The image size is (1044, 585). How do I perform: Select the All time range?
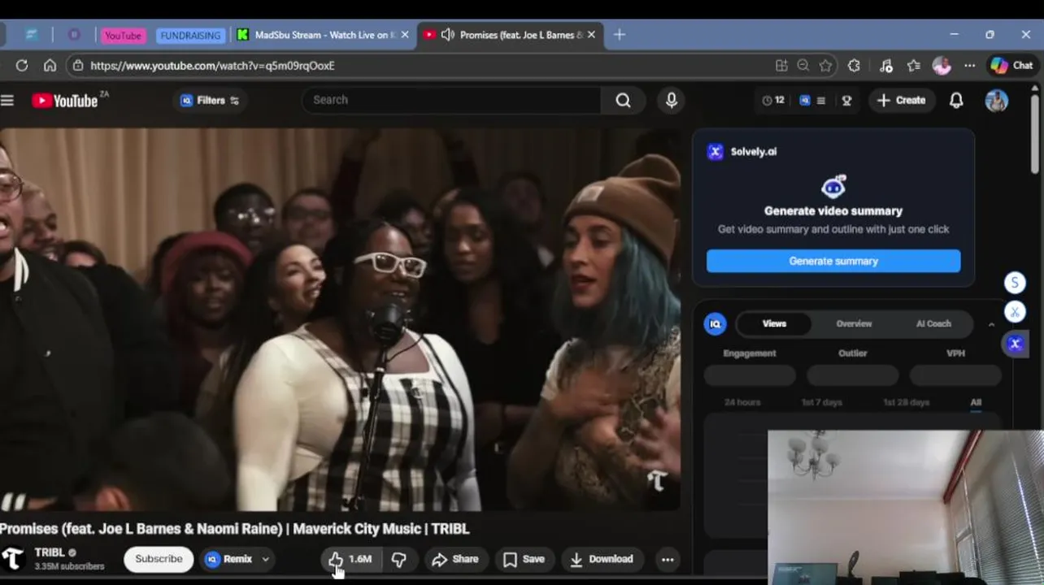click(x=976, y=402)
